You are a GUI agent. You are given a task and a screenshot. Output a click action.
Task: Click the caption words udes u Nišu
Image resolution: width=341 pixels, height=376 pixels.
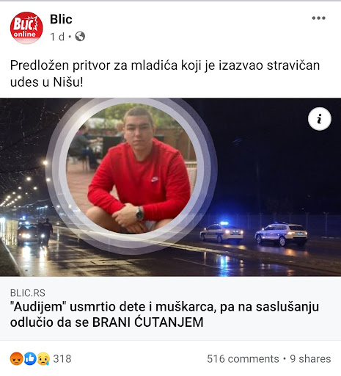46,82
